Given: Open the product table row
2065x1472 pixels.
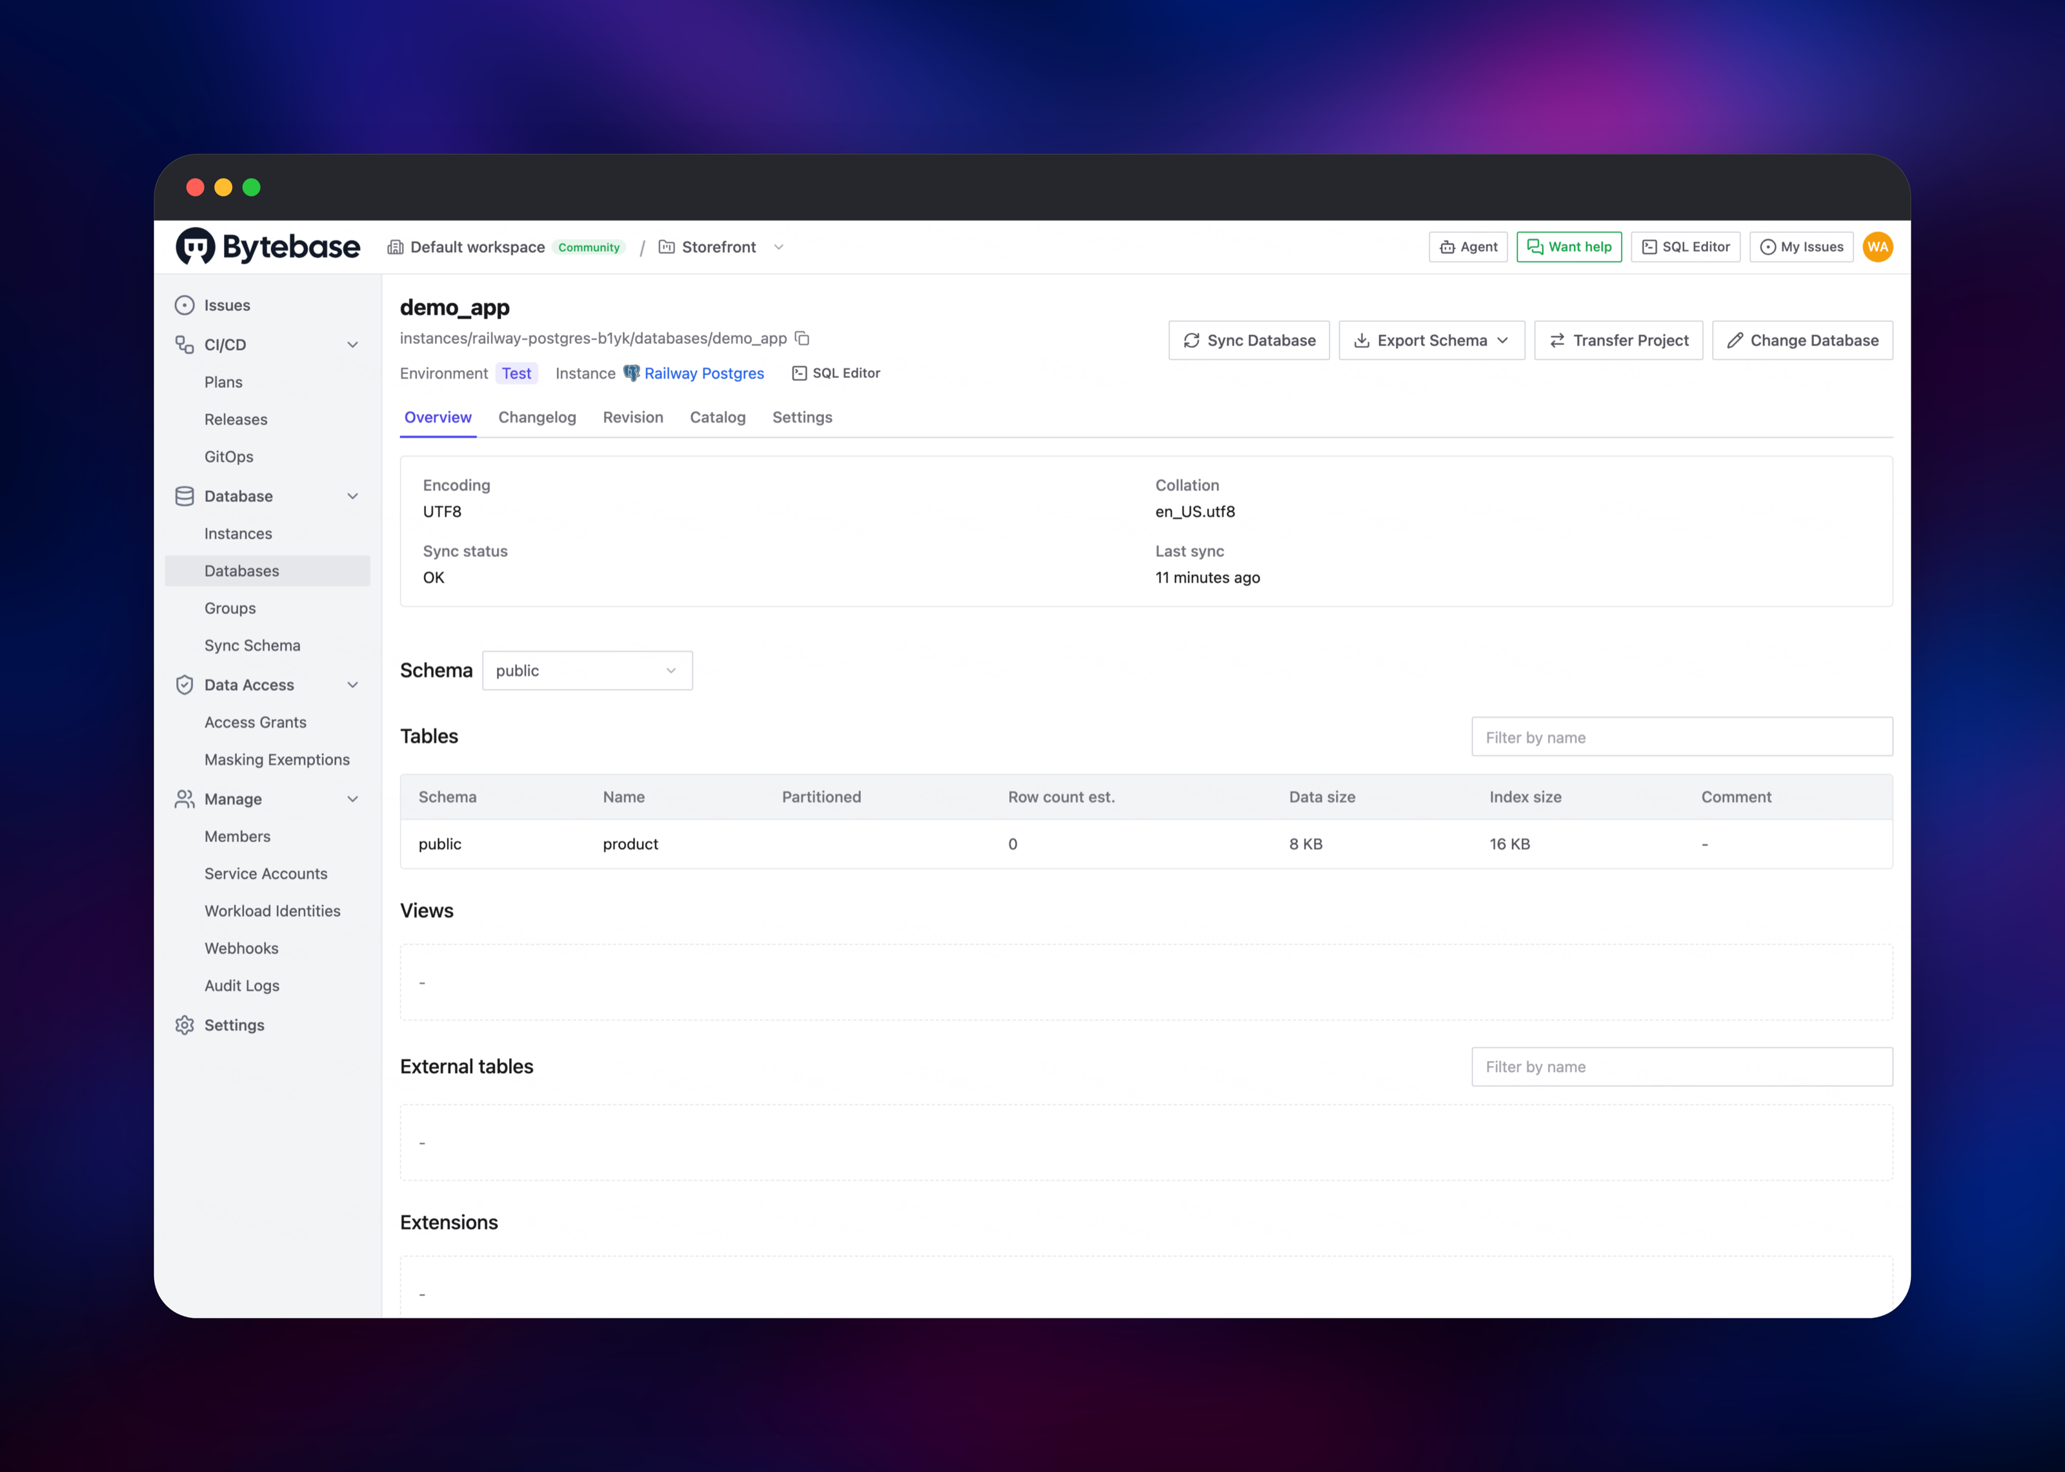Looking at the screenshot, I should point(1146,844).
